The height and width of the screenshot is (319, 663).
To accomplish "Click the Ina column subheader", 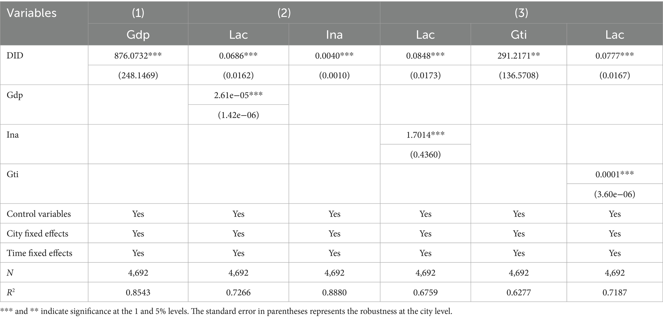I will tap(334, 35).
